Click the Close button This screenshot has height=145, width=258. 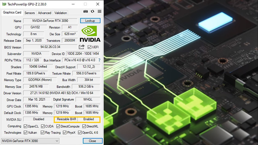coord(93,141)
